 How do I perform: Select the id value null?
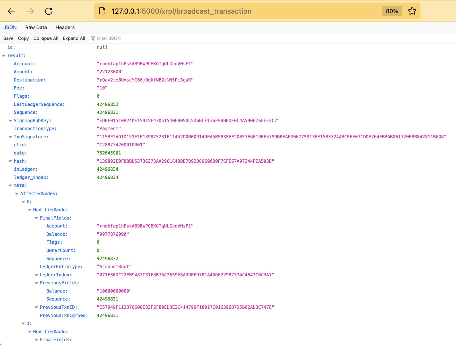point(102,47)
